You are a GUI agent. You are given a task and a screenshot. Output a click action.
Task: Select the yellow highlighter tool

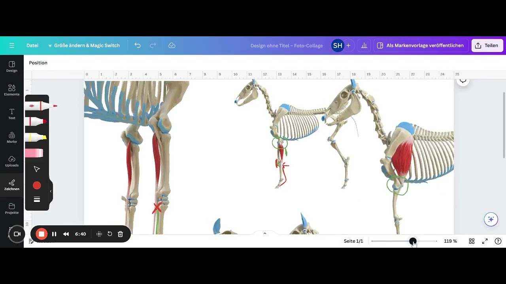36,137
